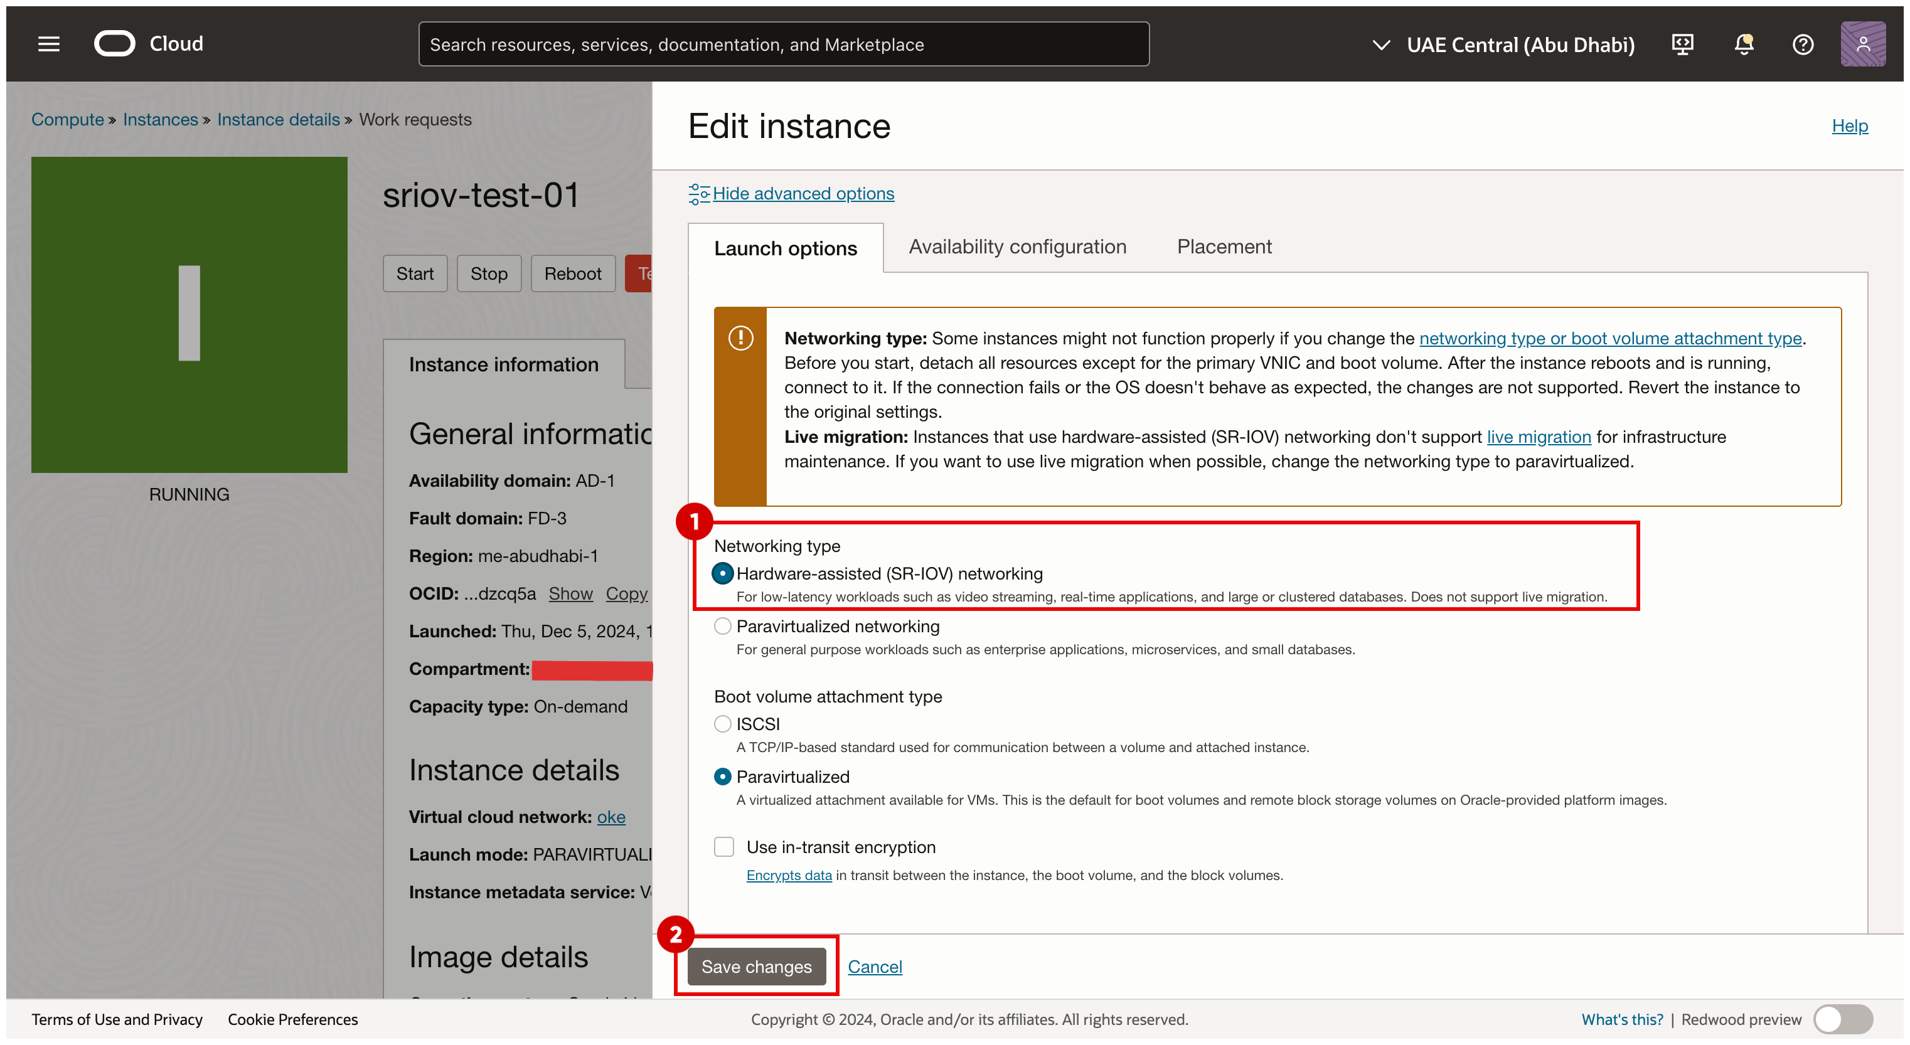1910x1045 pixels.
Task: Open the Cloud Shell developer tools icon
Action: pos(1682,45)
